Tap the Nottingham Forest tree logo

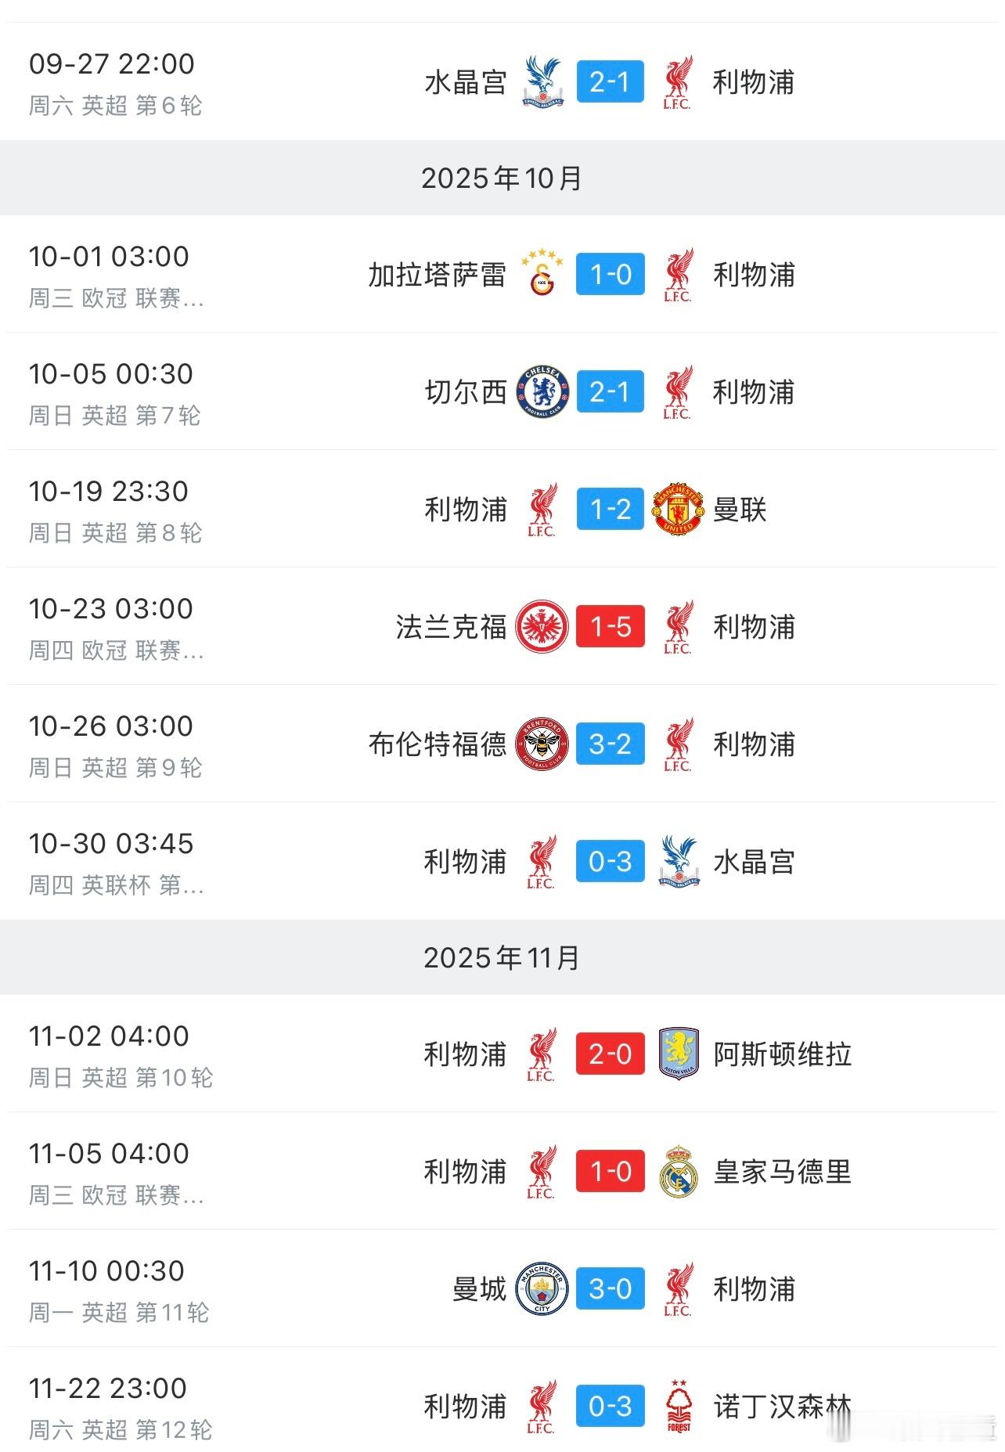[x=679, y=1406]
